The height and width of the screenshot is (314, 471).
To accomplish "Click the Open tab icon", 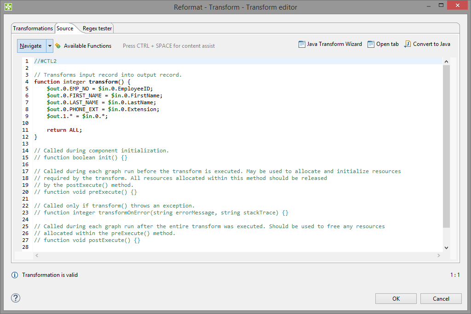I will point(371,45).
